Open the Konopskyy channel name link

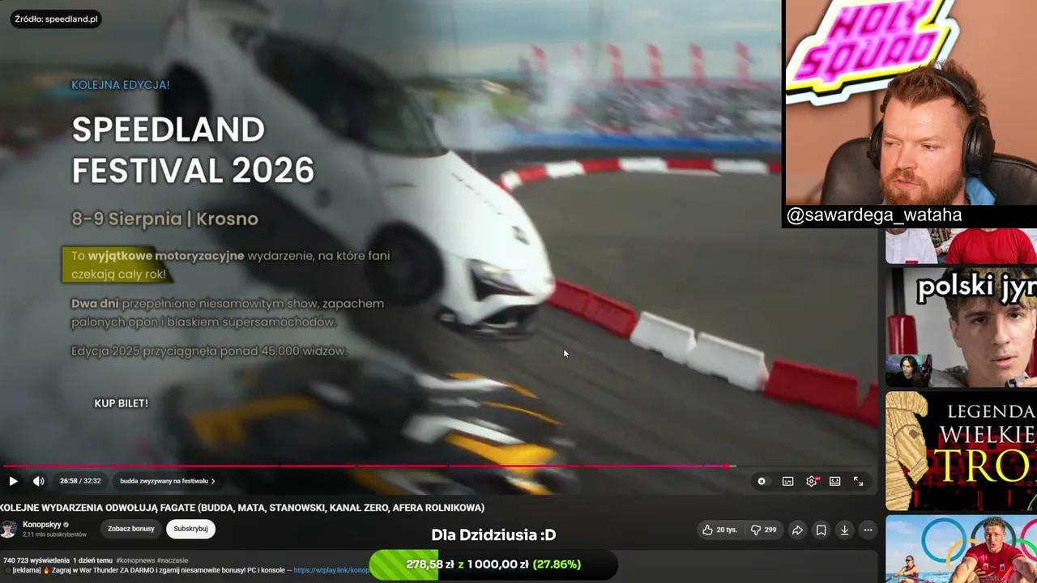click(41, 525)
